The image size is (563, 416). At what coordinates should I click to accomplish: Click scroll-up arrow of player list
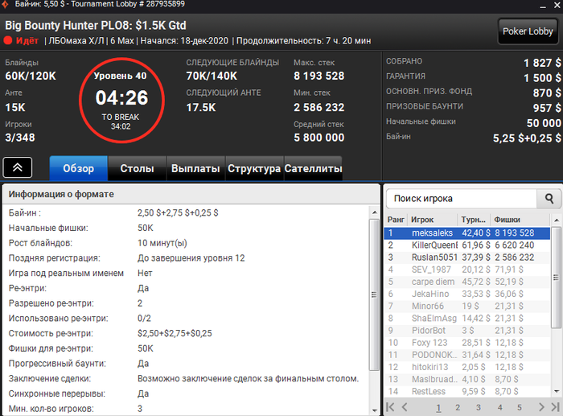pos(557,220)
